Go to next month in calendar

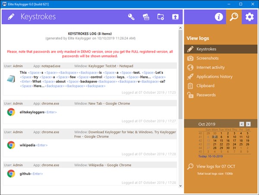click(x=248, y=124)
